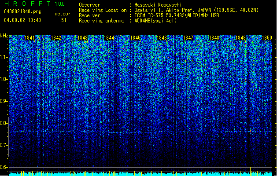Click the 0.8 kHz axis label

coord(4,123)
